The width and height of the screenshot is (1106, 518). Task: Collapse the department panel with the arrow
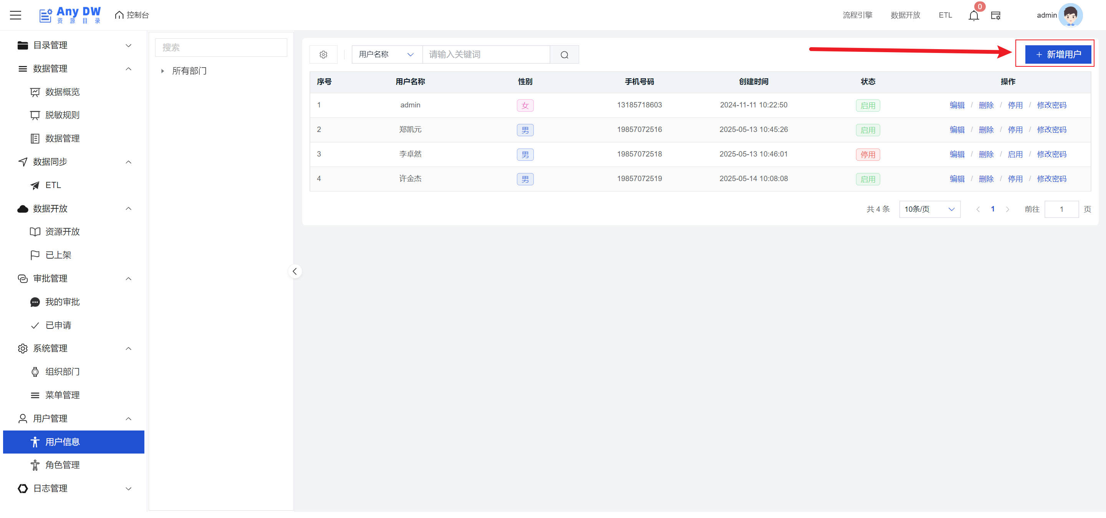tap(295, 271)
